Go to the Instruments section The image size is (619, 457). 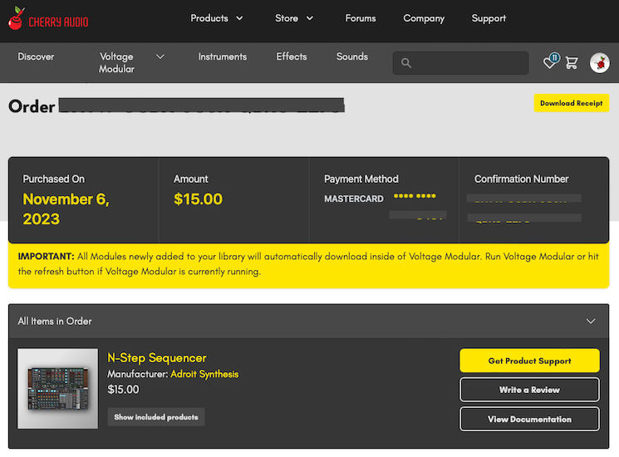[222, 57]
